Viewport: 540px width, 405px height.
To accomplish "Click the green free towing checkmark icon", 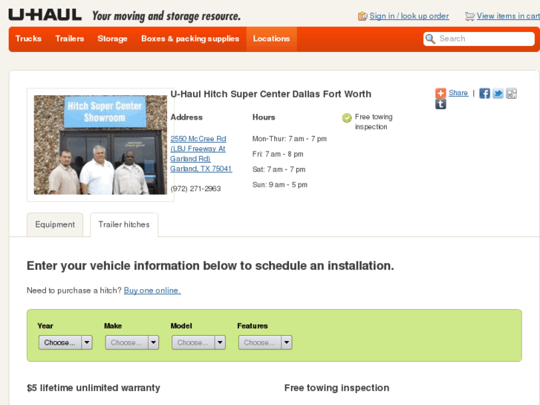I will pyautogui.click(x=347, y=118).
